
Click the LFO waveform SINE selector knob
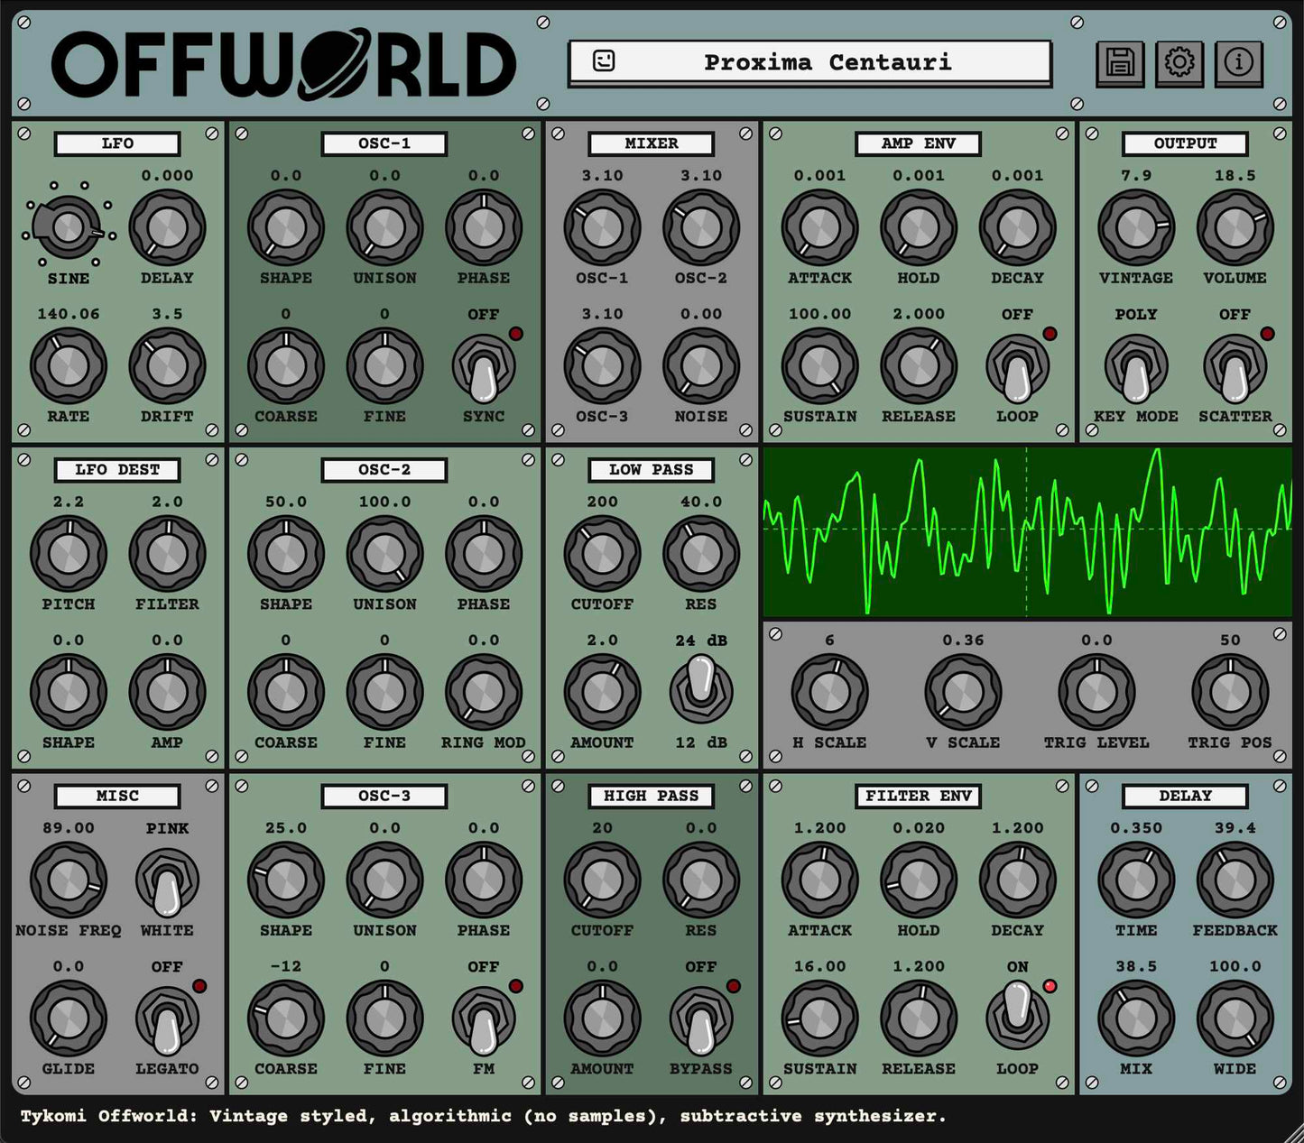[x=69, y=227]
